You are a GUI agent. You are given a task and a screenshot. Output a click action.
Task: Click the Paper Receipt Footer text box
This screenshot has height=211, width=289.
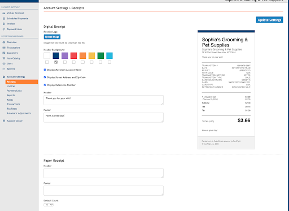(103, 191)
